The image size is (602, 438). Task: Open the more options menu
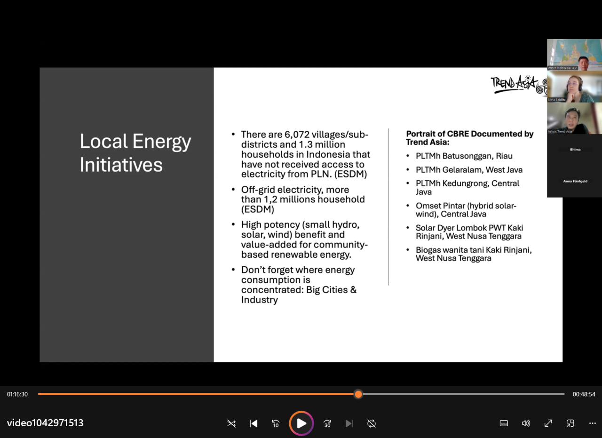(592, 423)
